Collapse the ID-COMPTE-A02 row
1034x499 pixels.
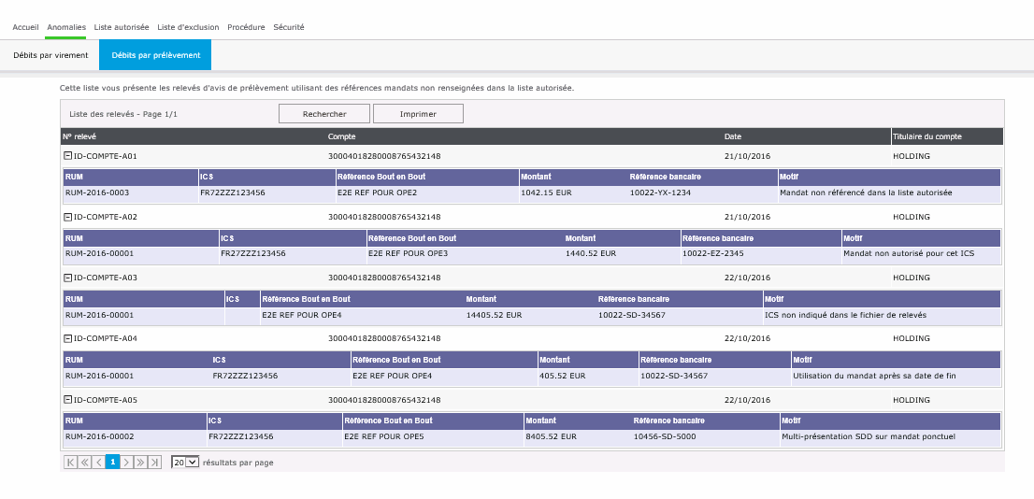point(67,217)
